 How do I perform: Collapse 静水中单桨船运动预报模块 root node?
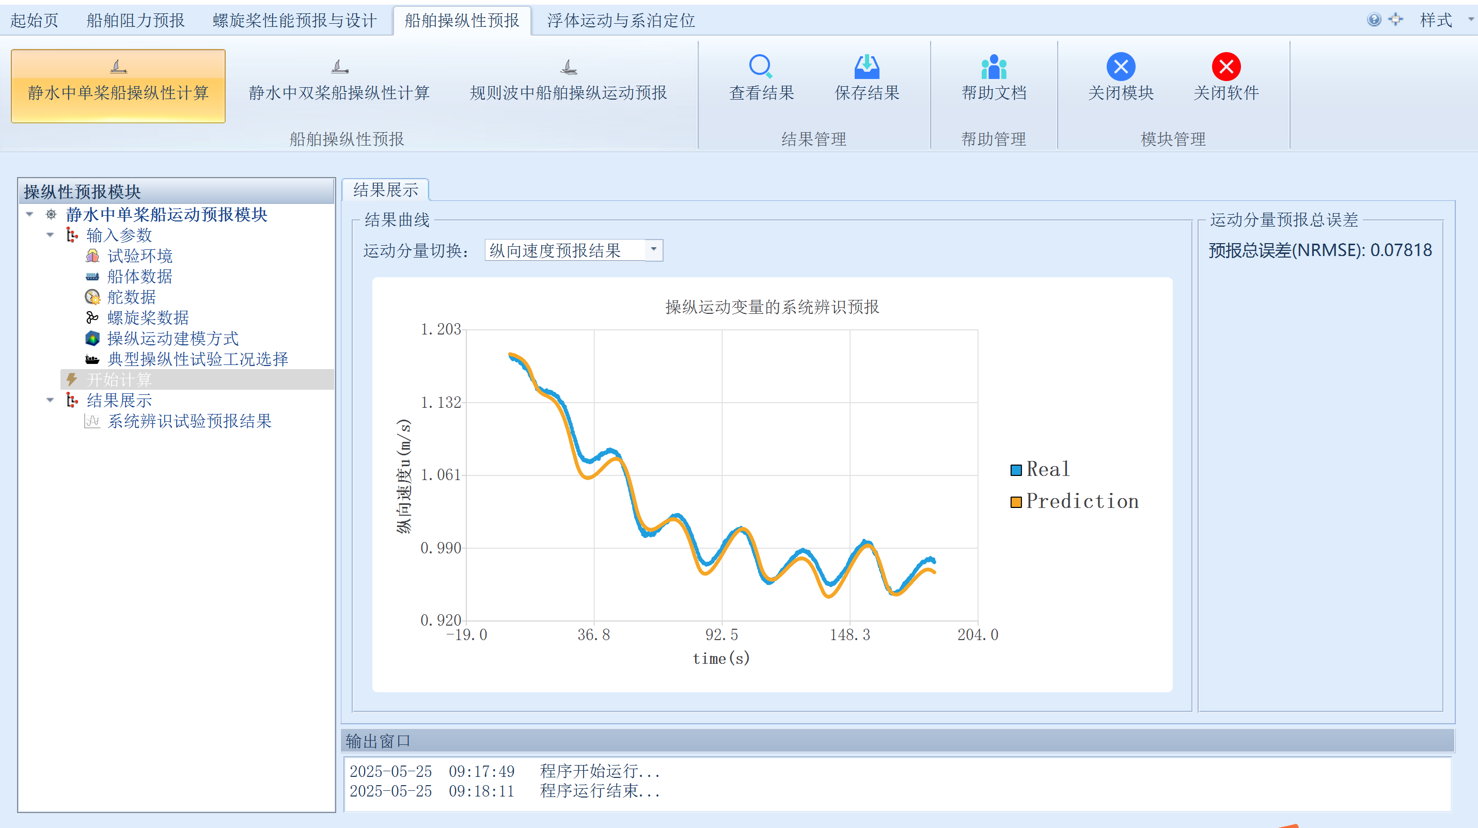(30, 214)
